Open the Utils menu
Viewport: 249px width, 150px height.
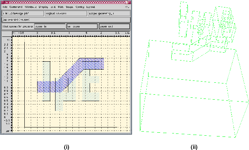point(60,7)
